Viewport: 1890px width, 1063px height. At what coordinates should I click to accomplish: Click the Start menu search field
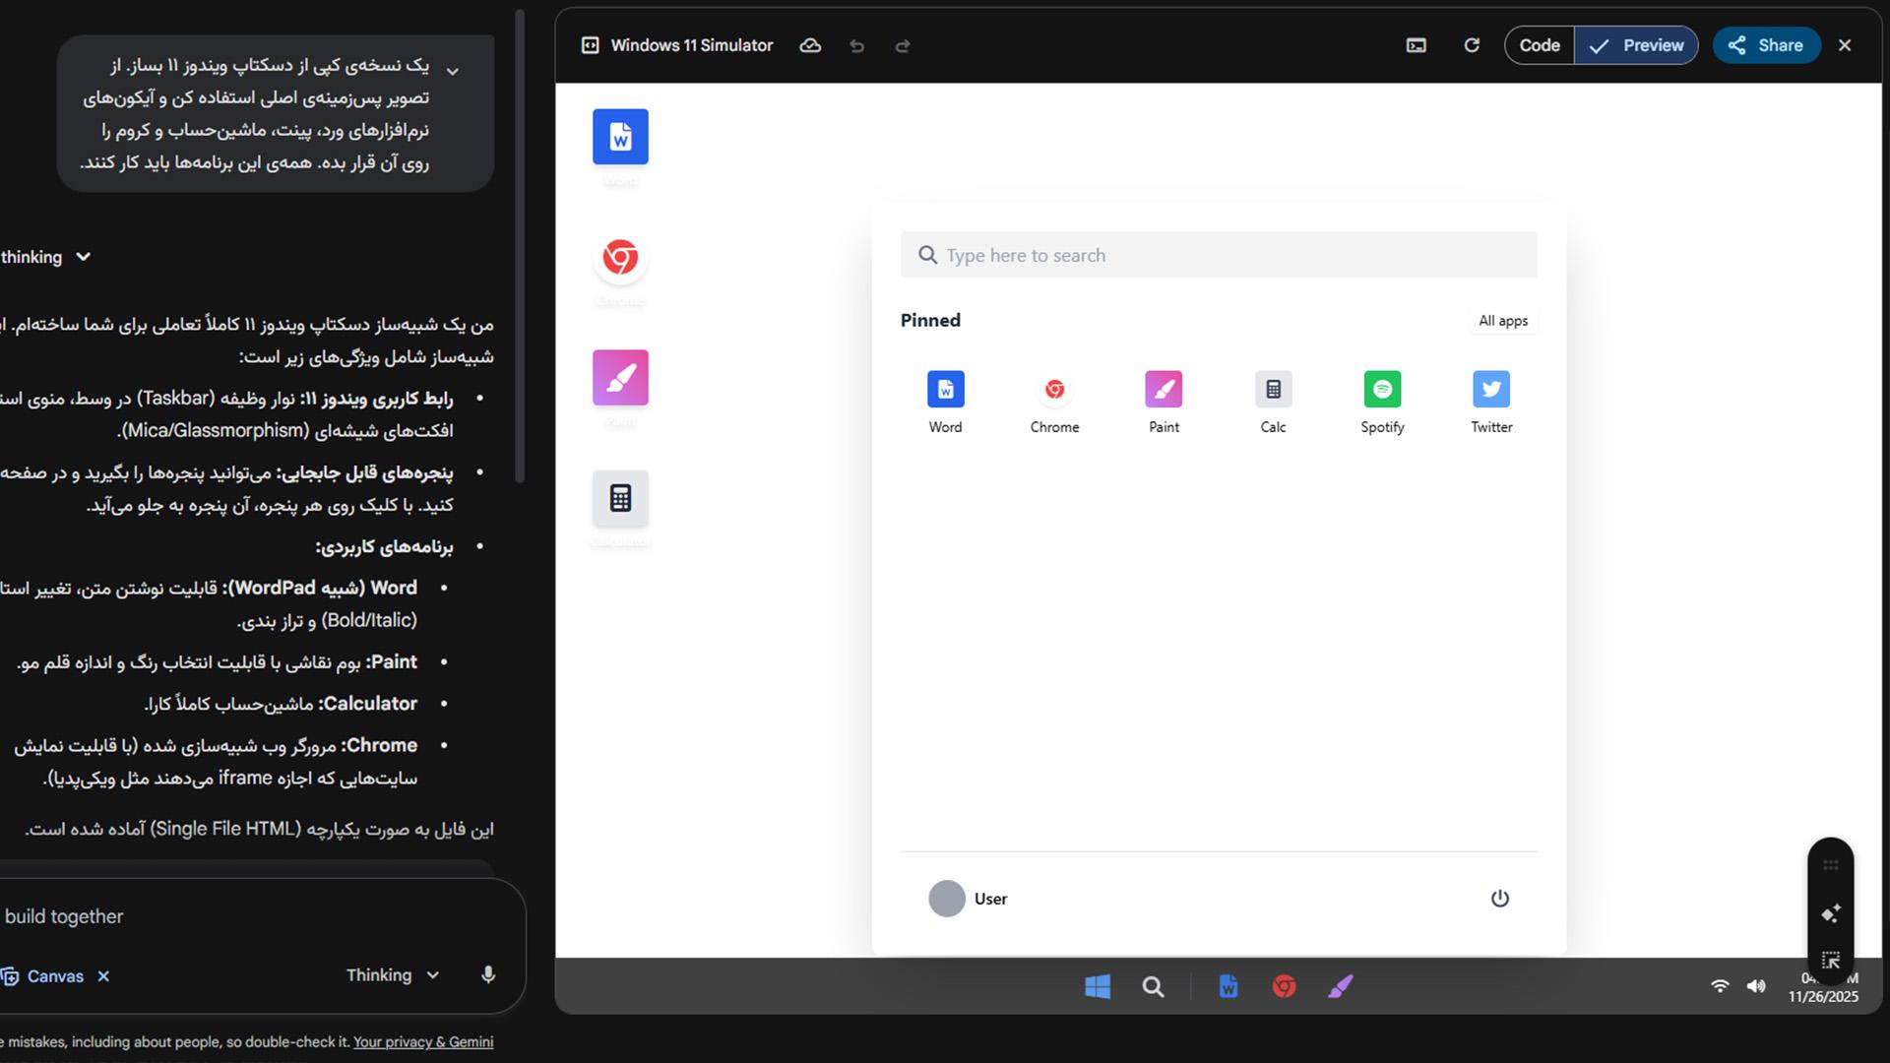point(1219,255)
